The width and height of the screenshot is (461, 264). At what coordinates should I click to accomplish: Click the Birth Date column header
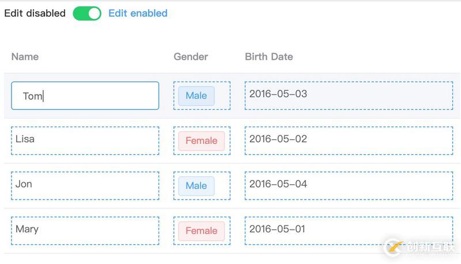coord(269,56)
